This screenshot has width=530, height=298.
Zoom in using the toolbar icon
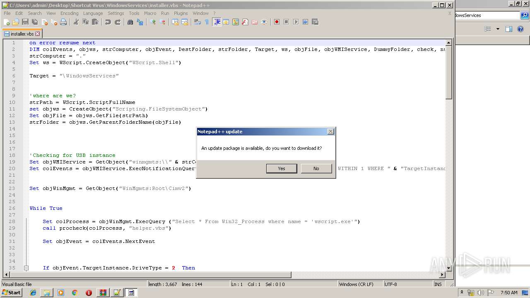153,22
